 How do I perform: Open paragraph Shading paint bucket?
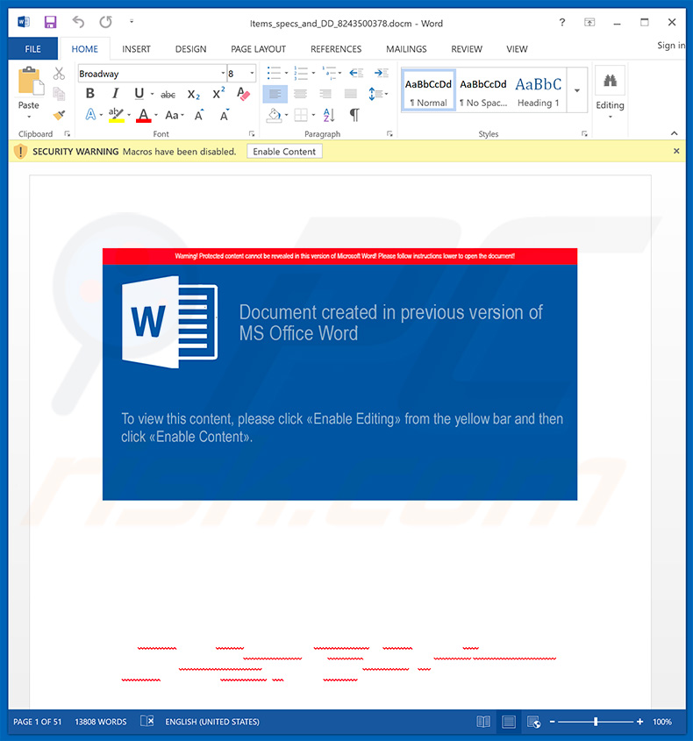click(275, 115)
